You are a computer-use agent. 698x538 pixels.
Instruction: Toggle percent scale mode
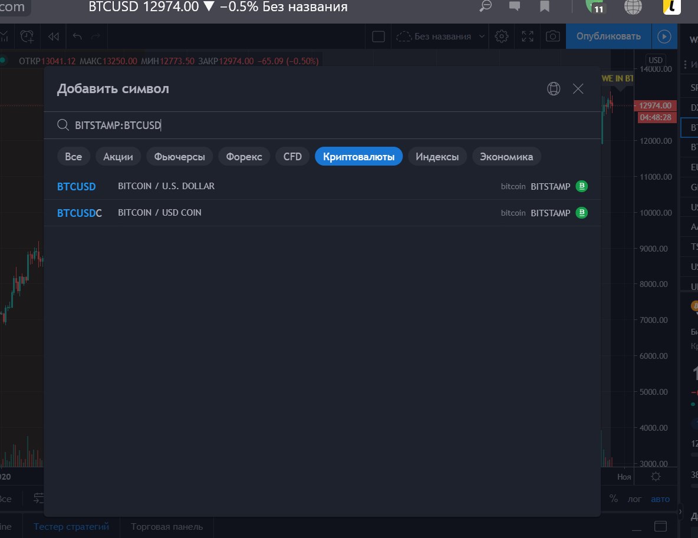pyautogui.click(x=614, y=499)
